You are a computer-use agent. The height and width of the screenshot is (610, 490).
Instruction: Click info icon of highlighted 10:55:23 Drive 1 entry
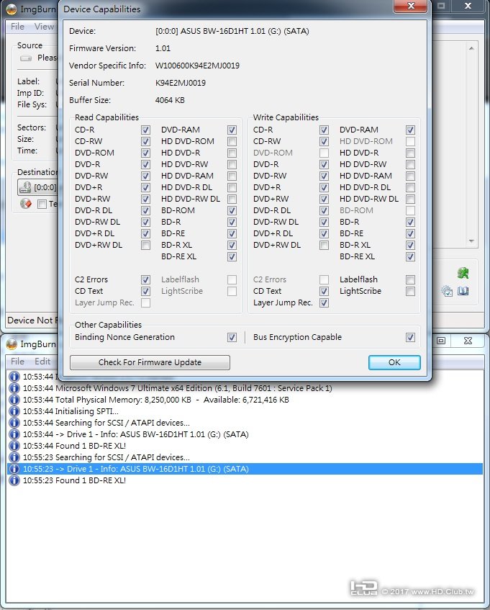pyautogui.click(x=14, y=469)
